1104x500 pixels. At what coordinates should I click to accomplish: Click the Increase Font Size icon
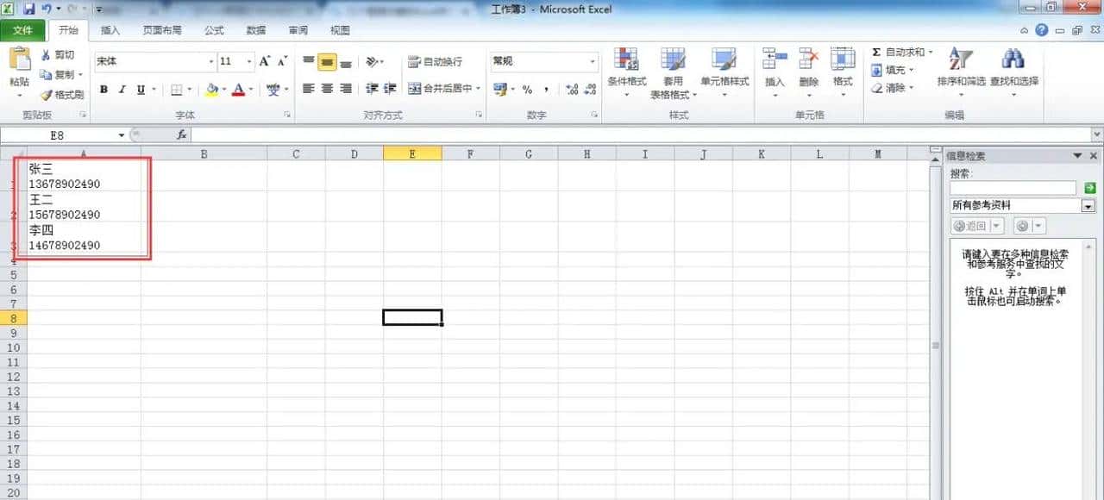pyautogui.click(x=265, y=61)
